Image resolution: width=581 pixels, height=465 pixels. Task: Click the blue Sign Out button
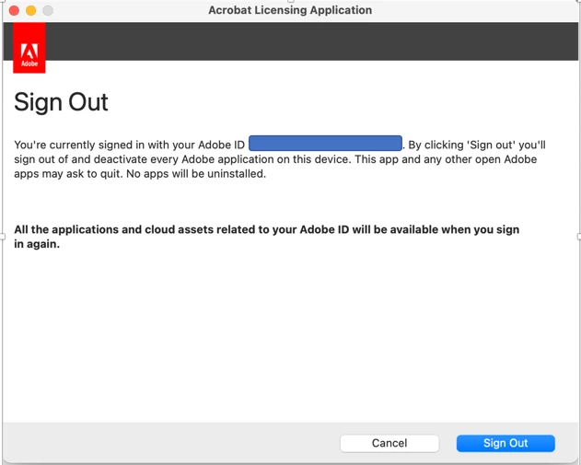point(505,443)
